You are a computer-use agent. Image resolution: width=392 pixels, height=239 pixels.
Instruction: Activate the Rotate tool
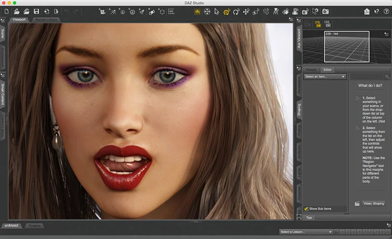pyautogui.click(x=236, y=11)
